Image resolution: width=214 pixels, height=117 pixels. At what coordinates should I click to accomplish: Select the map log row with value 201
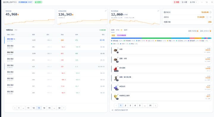(x=56, y=47)
